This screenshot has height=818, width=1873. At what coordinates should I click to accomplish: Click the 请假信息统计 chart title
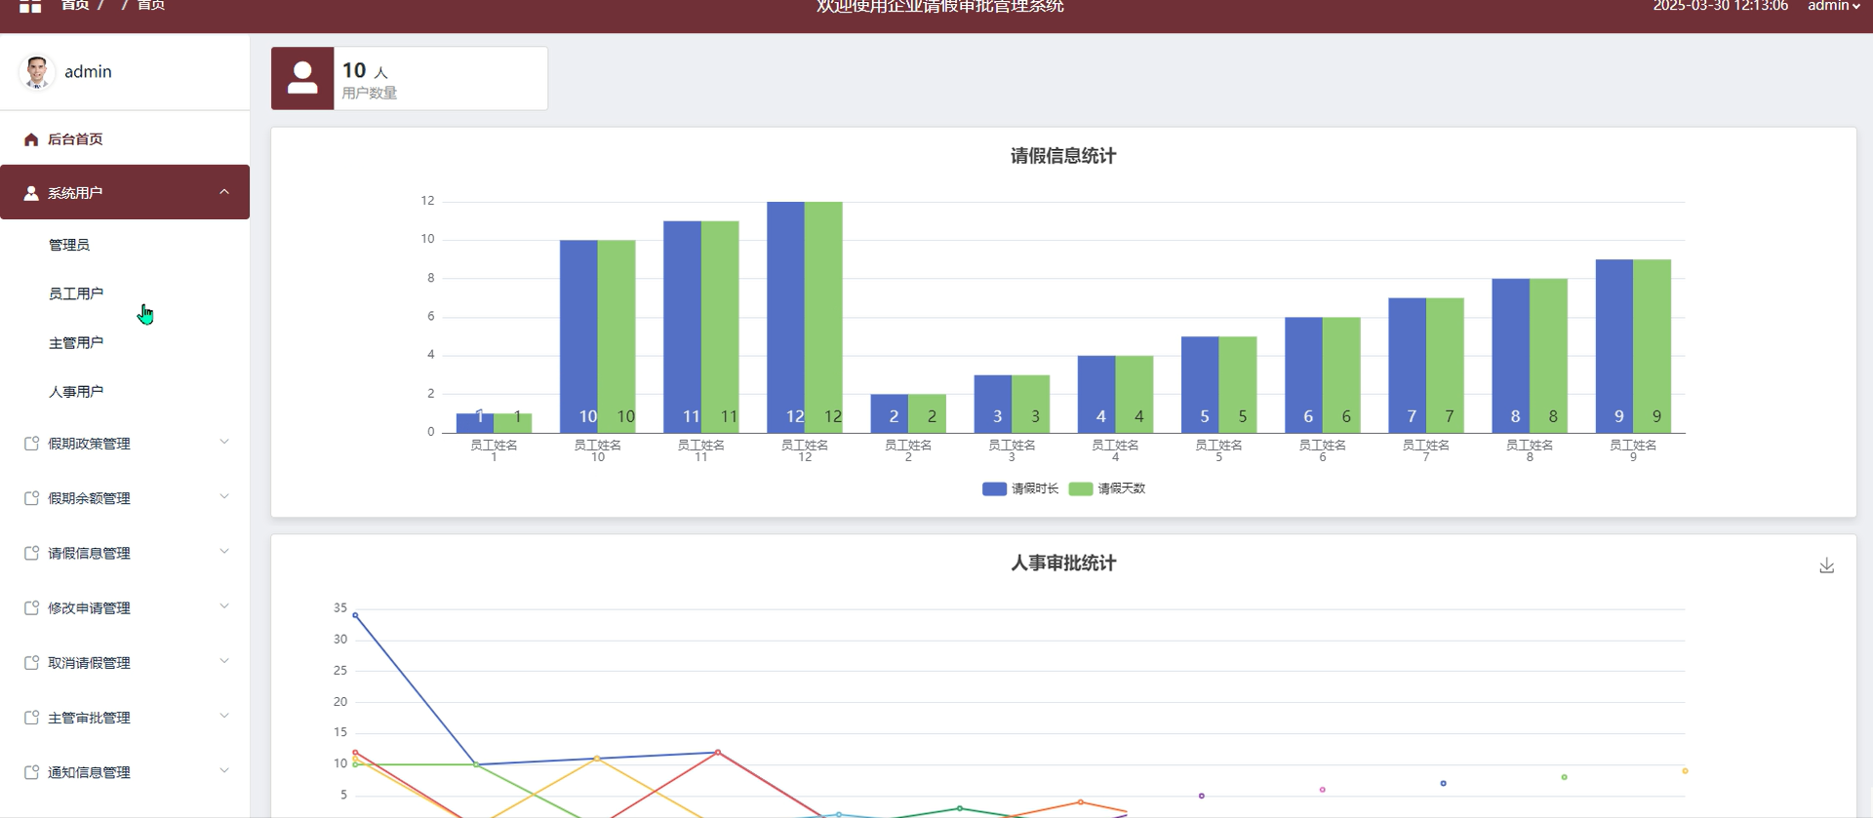point(1063,156)
